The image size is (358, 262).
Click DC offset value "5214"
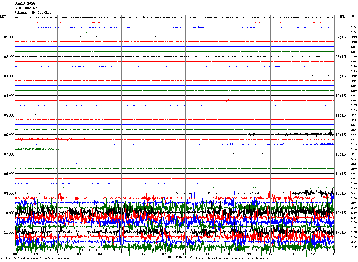point(354,154)
